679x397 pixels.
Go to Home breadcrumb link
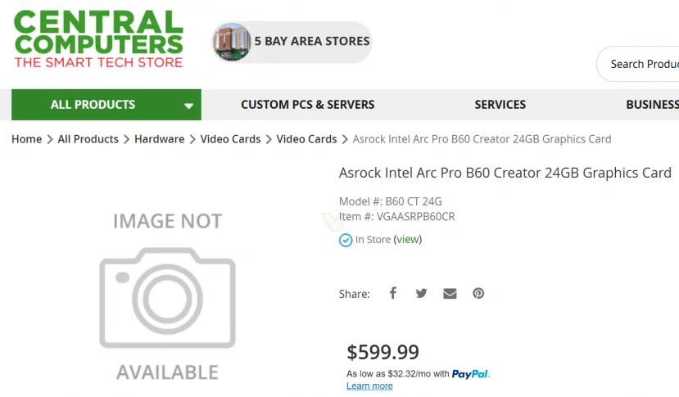(26, 139)
